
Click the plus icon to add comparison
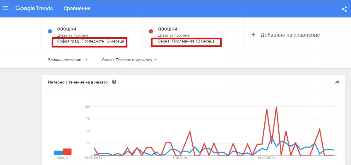(254, 35)
